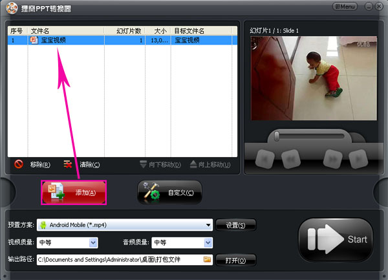Click the 幻灯片数 column header
Image resolution: width=388 pixels, height=280 pixels.
[x=124, y=31]
